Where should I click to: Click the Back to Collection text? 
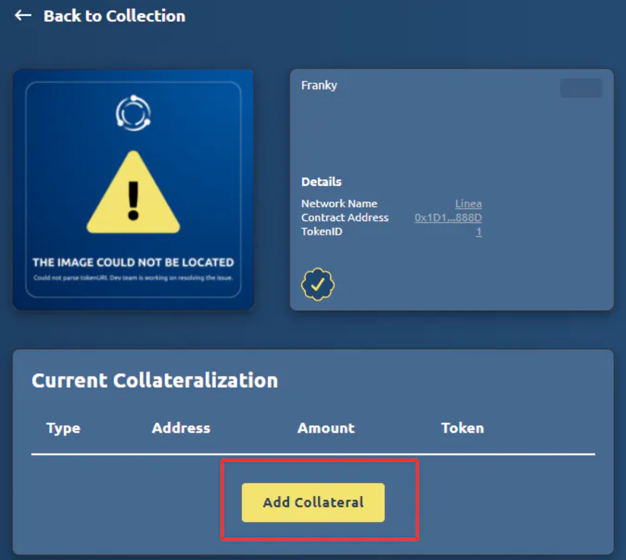click(x=114, y=16)
